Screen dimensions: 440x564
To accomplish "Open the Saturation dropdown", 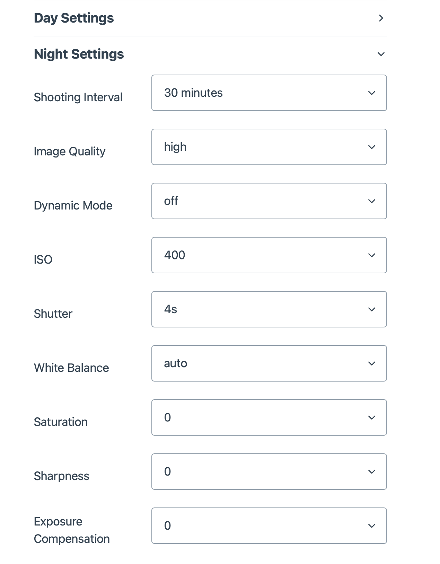I will click(x=269, y=418).
